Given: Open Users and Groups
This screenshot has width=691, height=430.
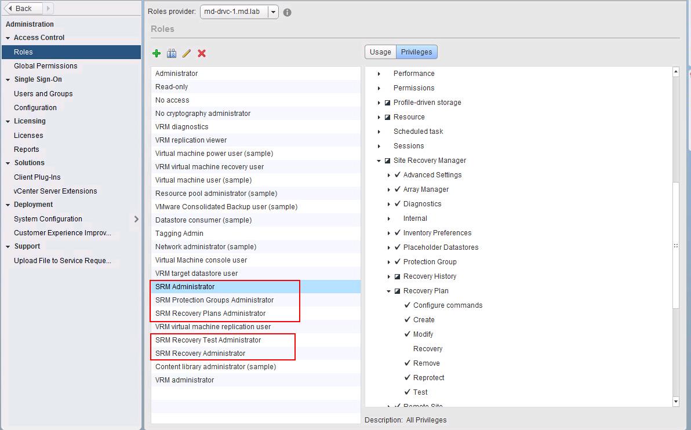Looking at the screenshot, I should pyautogui.click(x=43, y=93).
